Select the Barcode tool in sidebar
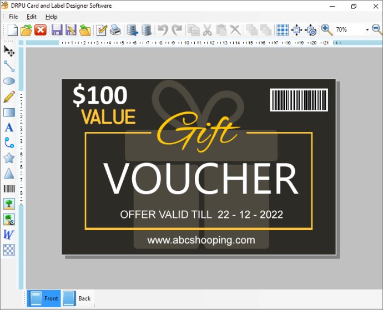The height and width of the screenshot is (310, 383). [x=9, y=189]
